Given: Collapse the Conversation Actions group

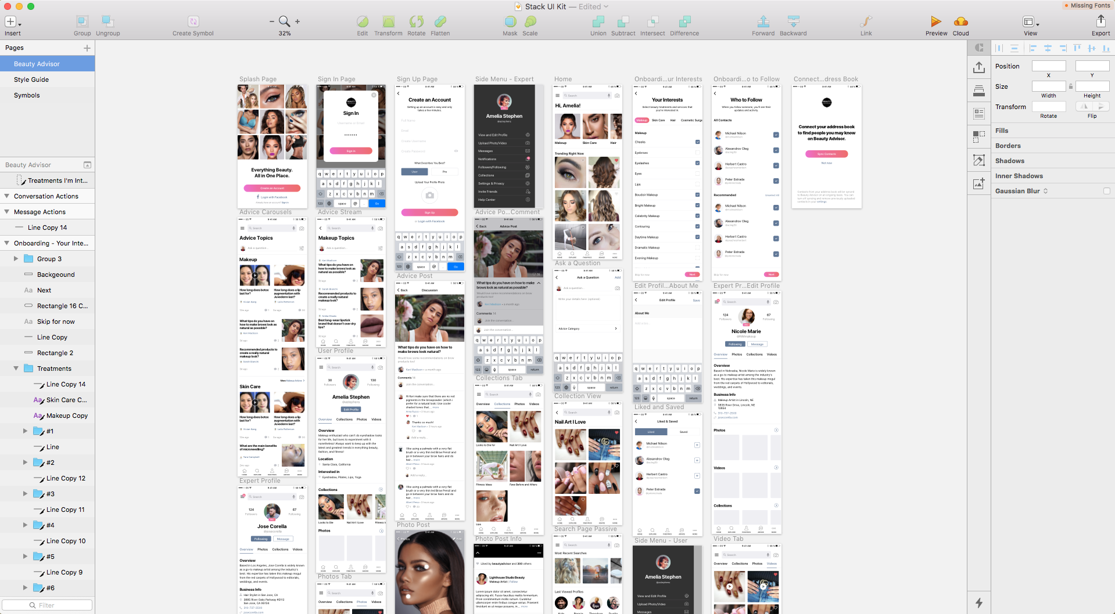Looking at the screenshot, I should pos(6,196).
